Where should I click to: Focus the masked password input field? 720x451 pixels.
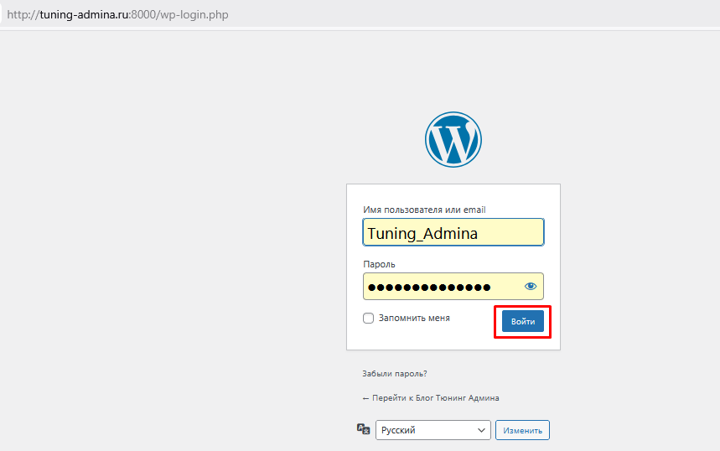[x=440, y=287]
